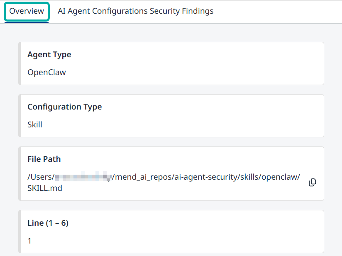This screenshot has height=256, width=342.
Task: Click the blurred username in the file path
Action: pos(83,177)
